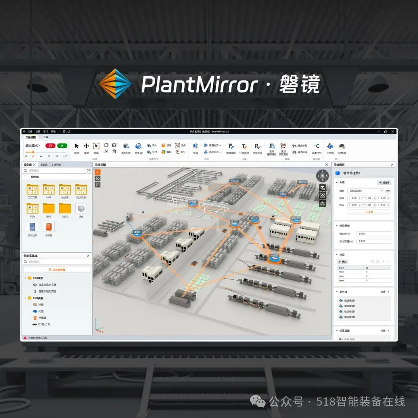Switch to the 工具 ribbon tab
Viewport: 418px width, 418px height.
pyautogui.click(x=46, y=137)
